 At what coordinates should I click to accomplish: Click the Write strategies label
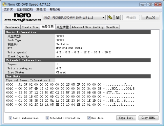click(20, 68)
